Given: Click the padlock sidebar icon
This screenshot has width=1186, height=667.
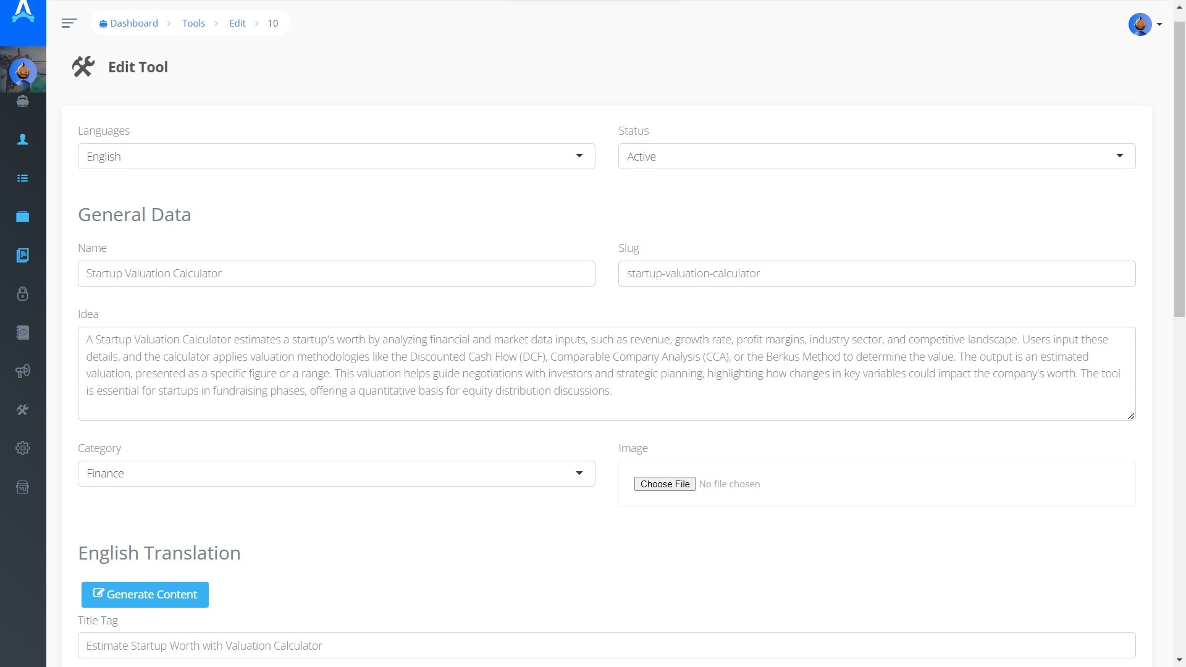Looking at the screenshot, I should 23,294.
